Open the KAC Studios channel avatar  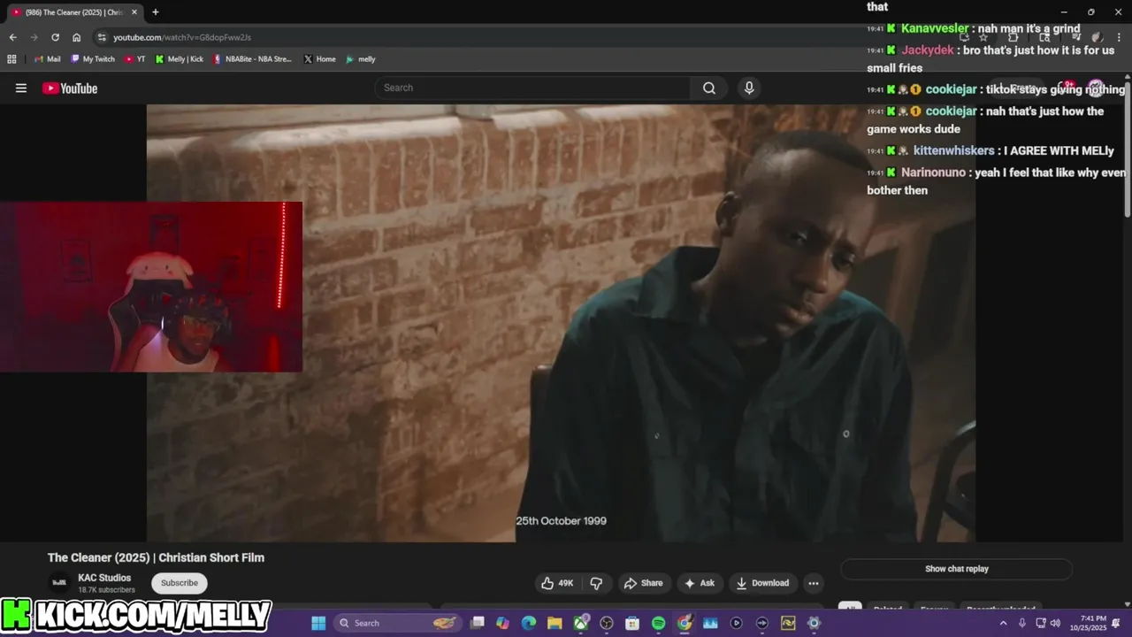(x=59, y=582)
